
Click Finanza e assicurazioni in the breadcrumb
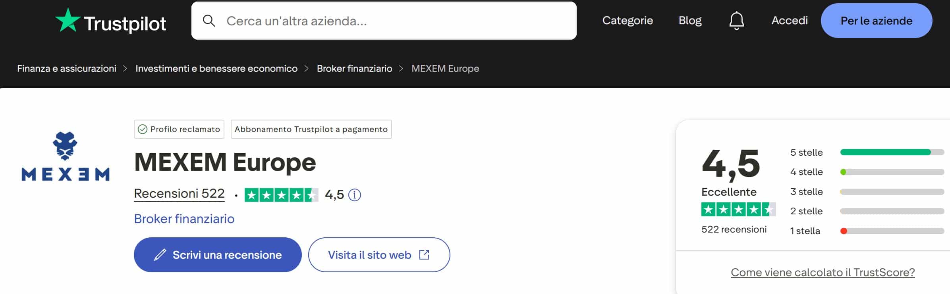point(66,68)
